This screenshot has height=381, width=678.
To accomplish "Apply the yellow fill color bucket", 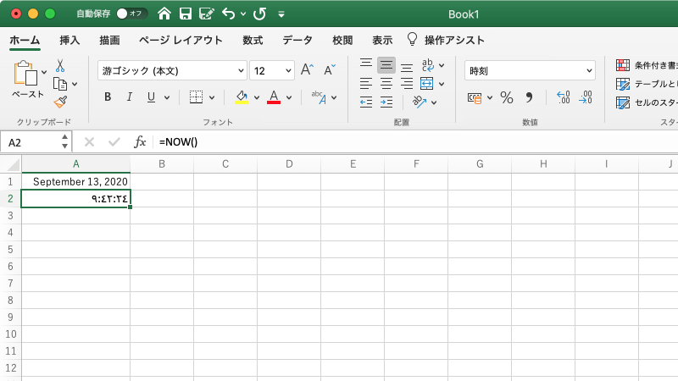I will point(242,97).
